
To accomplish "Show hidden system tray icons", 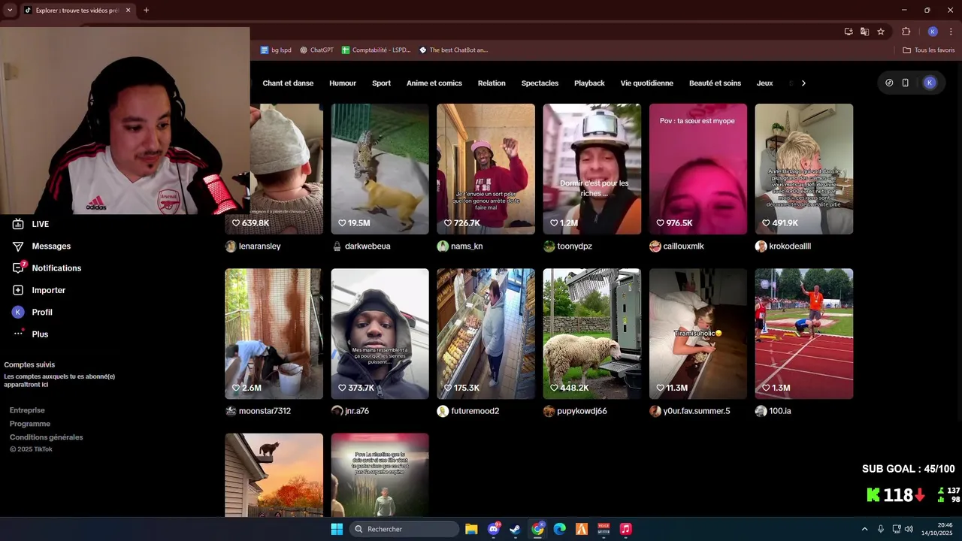I will [x=864, y=529].
